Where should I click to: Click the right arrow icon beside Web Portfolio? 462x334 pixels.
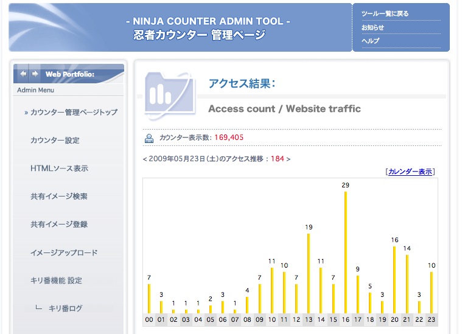[35, 74]
